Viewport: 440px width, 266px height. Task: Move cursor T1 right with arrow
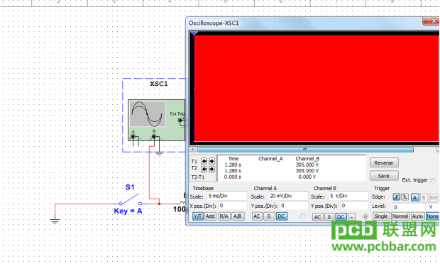click(211, 161)
